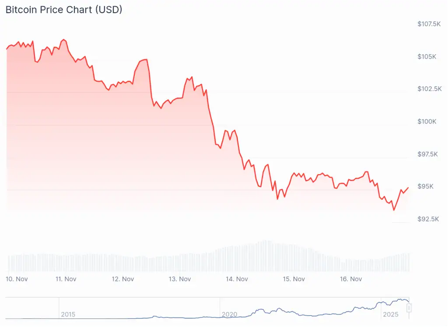Viewport: 448px width, 327px height.
Task: Select the 2025 marker in the navigator
Action: tap(391, 314)
